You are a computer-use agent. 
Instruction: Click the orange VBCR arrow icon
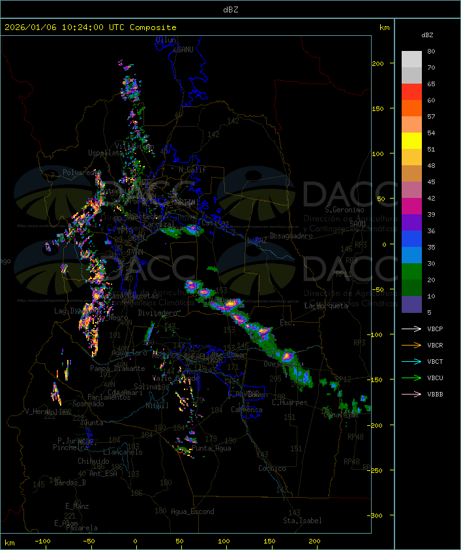click(x=411, y=345)
